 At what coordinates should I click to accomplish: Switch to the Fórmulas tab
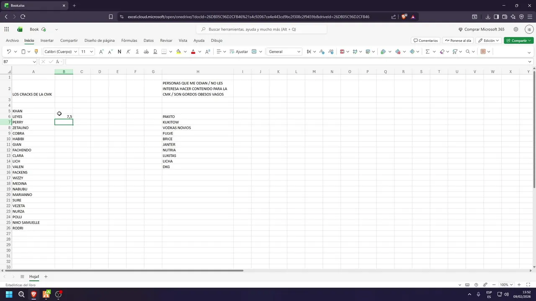coord(129,41)
